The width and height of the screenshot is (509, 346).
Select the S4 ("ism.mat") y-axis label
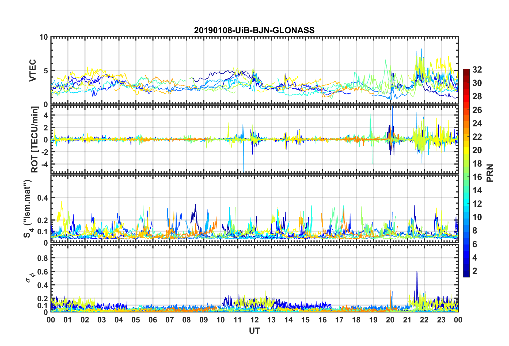28,209
